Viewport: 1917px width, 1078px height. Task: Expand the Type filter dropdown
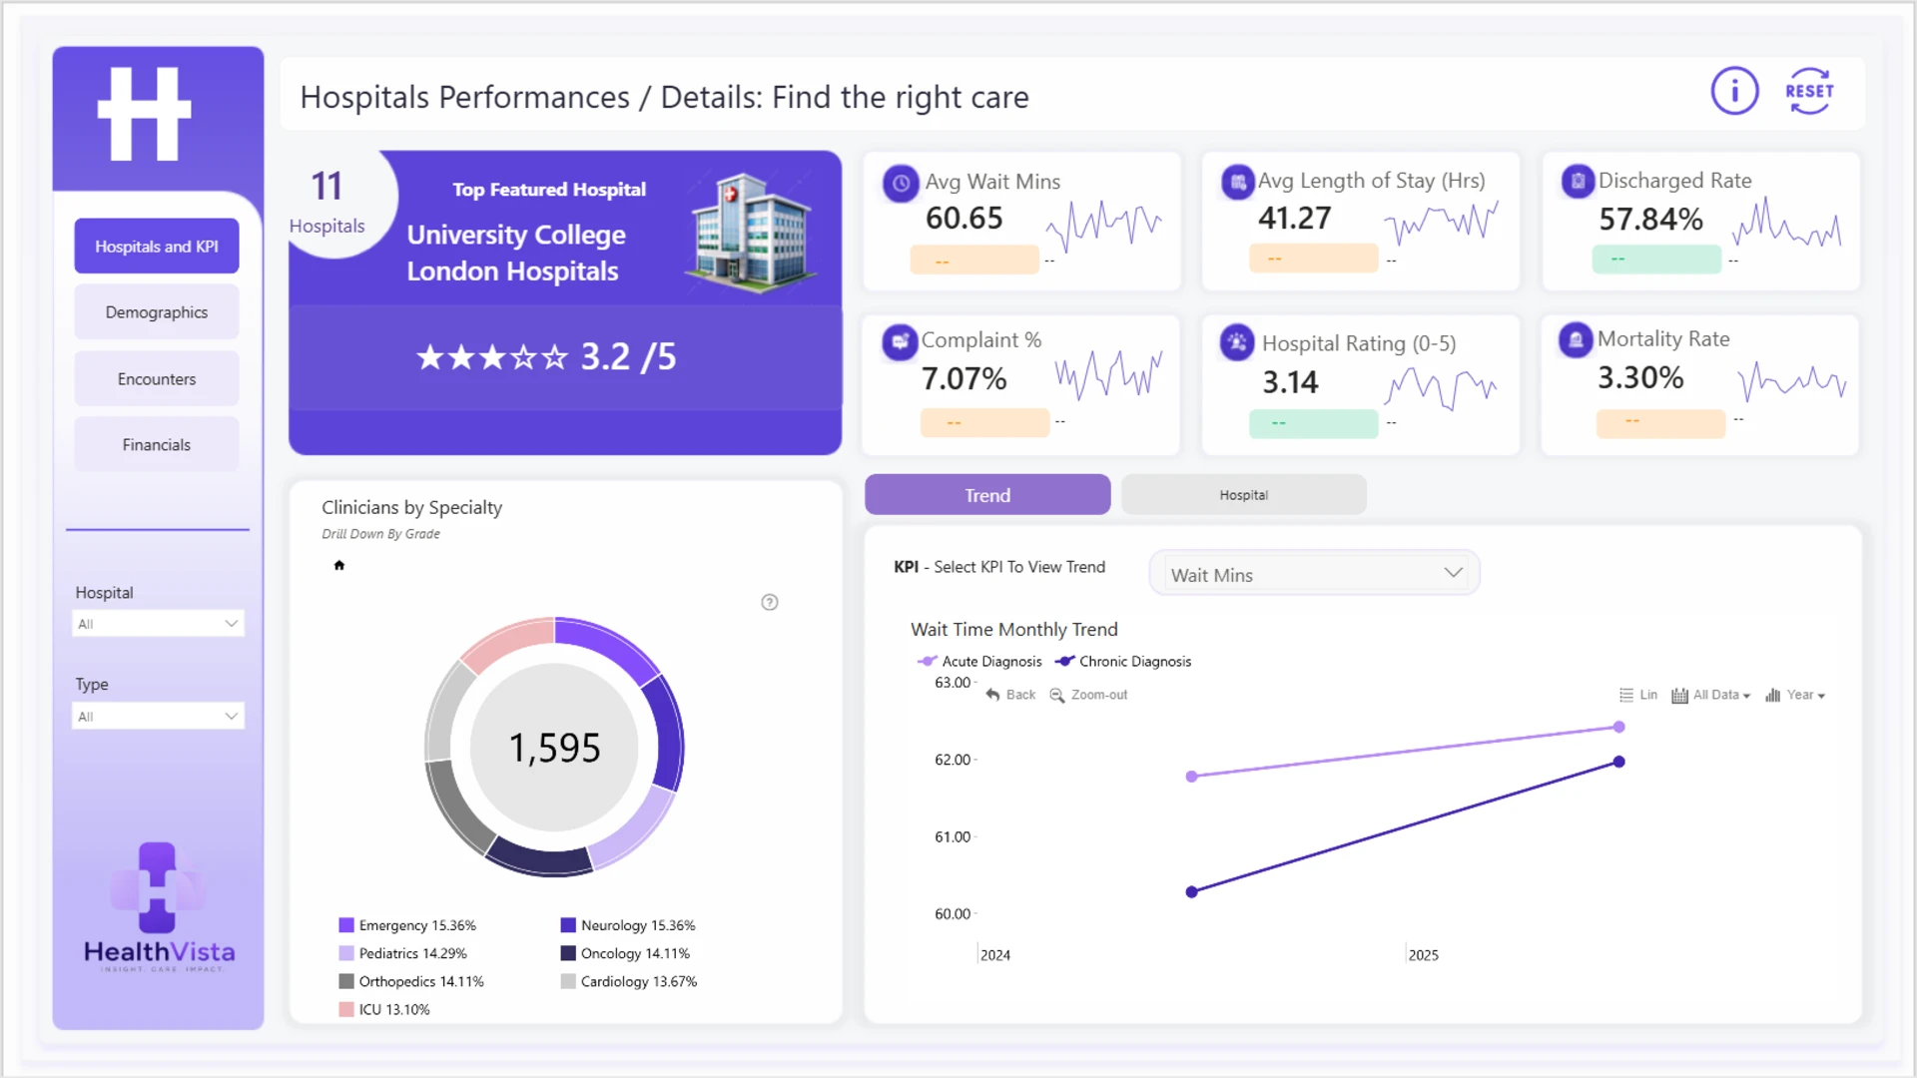[x=159, y=717]
